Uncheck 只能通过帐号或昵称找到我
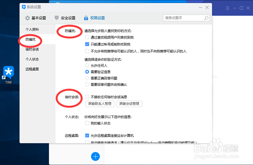 click(x=87, y=44)
